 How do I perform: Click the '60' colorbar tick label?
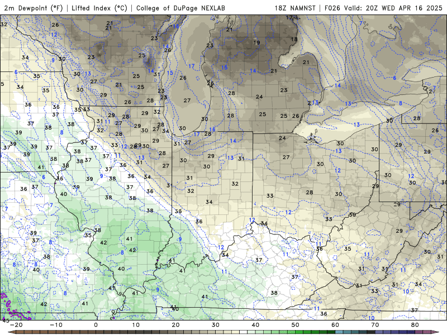[335, 325]
